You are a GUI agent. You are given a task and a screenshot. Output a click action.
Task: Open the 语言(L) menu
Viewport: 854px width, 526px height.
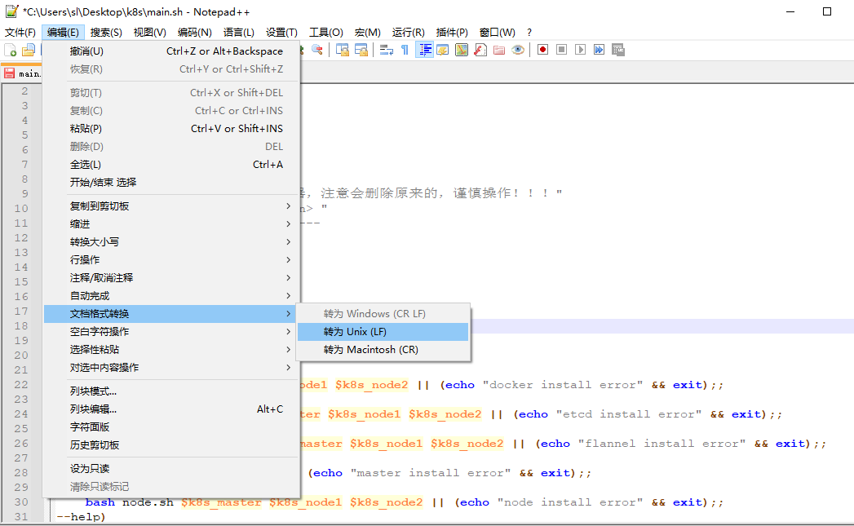(238, 33)
